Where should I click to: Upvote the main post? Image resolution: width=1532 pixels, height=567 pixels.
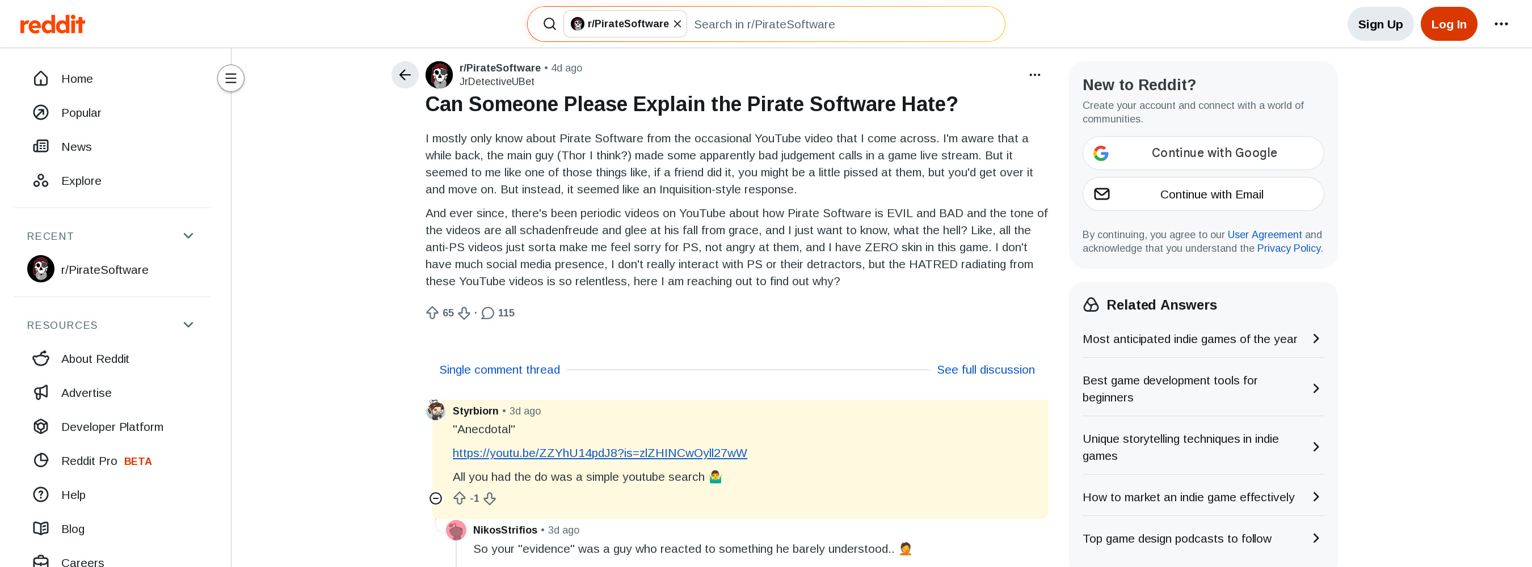[x=432, y=312]
